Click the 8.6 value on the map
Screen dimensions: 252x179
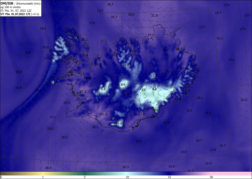click(123, 84)
